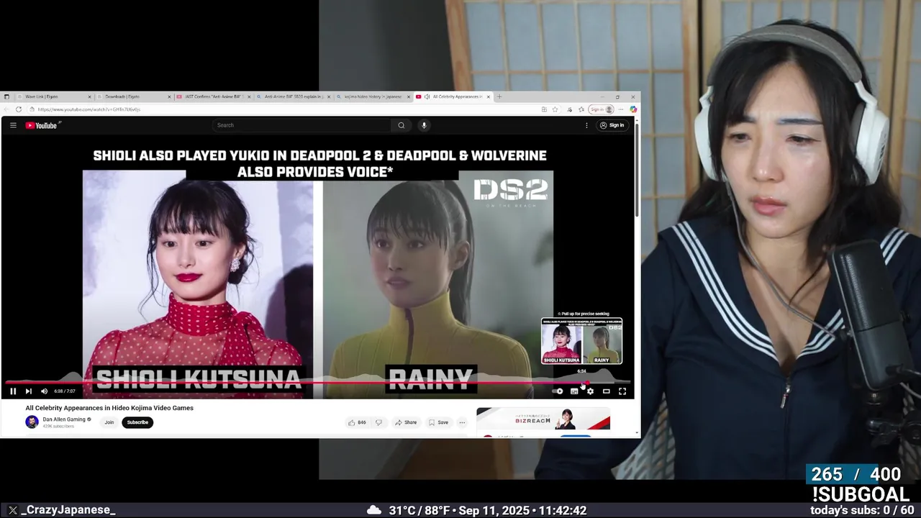This screenshot has height=518, width=921.
Task: Dislike the video with thumbs down
Action: click(378, 422)
